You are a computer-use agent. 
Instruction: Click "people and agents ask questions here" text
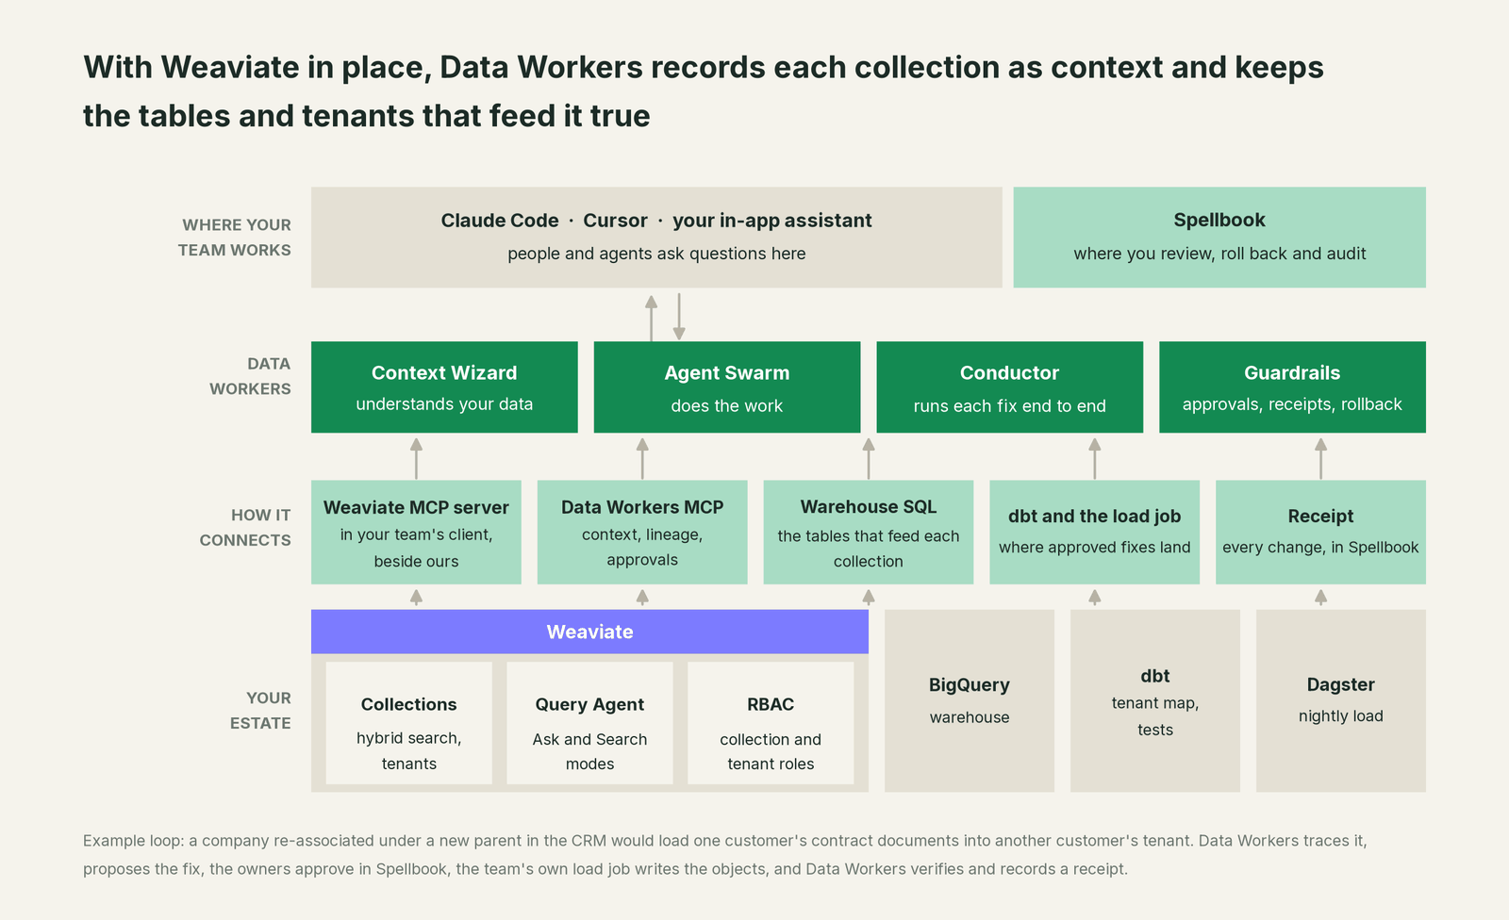coord(656,254)
